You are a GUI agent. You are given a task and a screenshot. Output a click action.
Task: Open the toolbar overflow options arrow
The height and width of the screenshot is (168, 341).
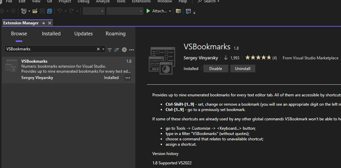point(194,13)
